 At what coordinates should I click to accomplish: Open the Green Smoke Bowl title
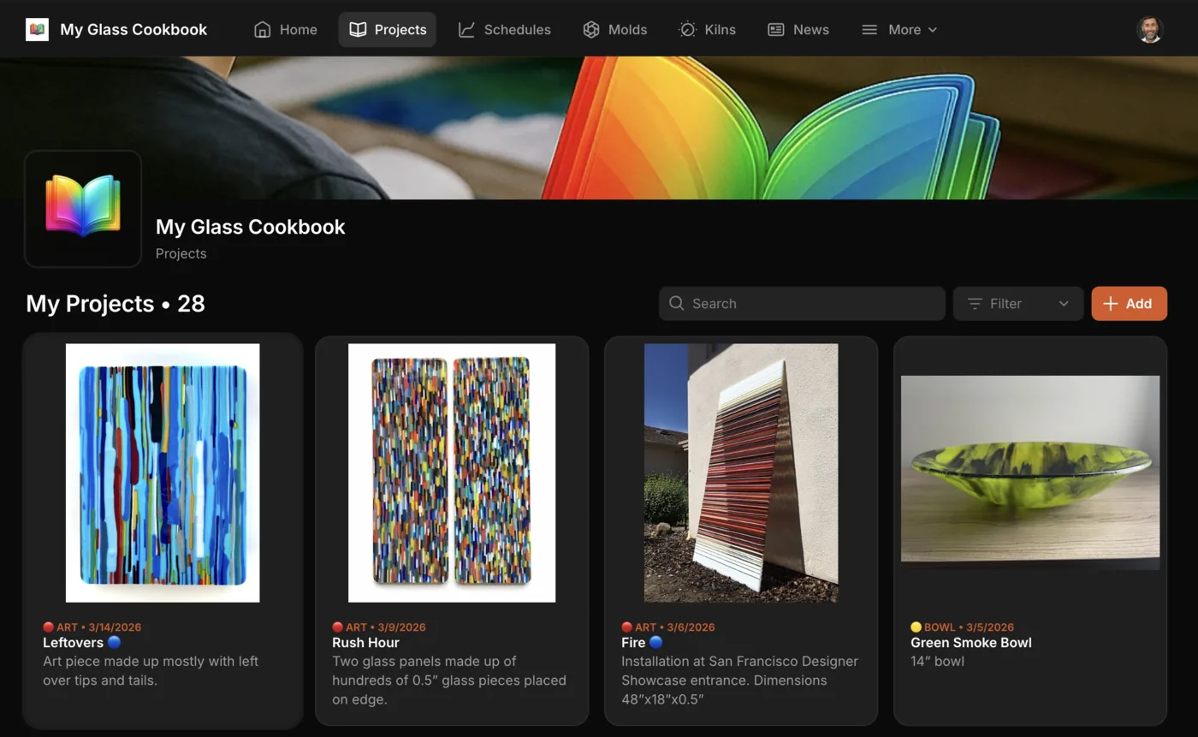[x=970, y=642]
